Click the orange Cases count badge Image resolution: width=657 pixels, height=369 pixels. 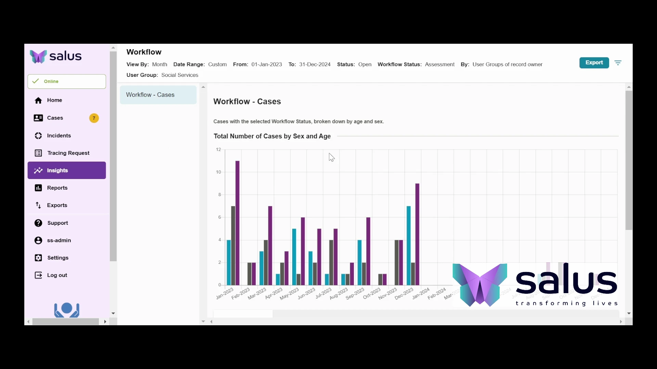tap(94, 118)
